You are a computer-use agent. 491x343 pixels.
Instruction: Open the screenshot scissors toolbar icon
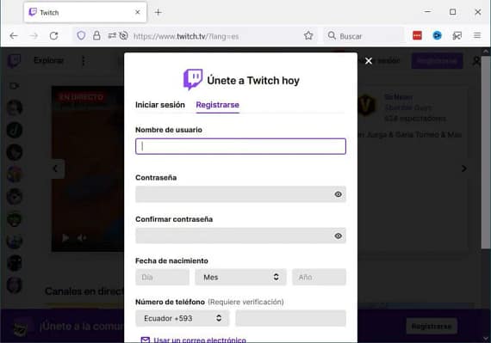[x=457, y=35]
